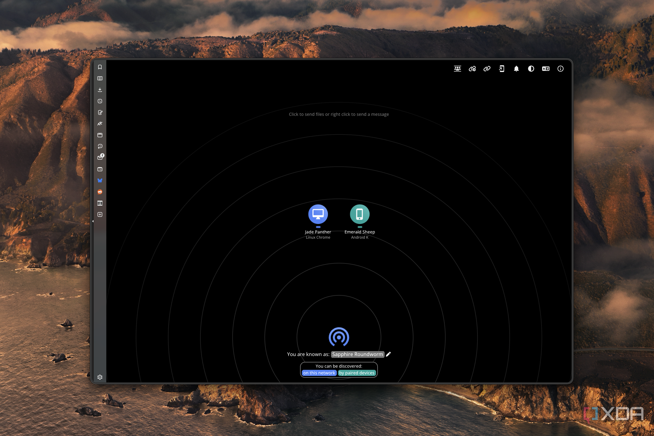Send files to Jade Panther device
Image resolution: width=654 pixels, height=436 pixels.
click(318, 214)
